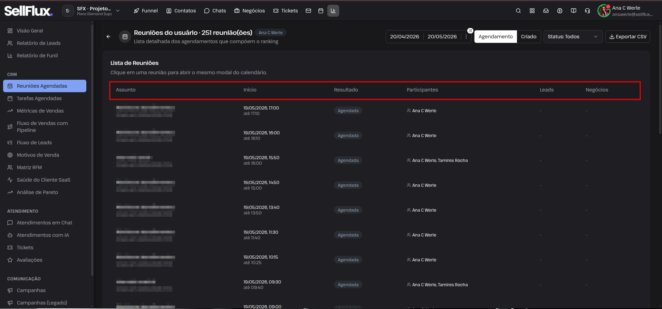Open the calendar icon in top navigation
662x309 pixels.
tap(321, 11)
